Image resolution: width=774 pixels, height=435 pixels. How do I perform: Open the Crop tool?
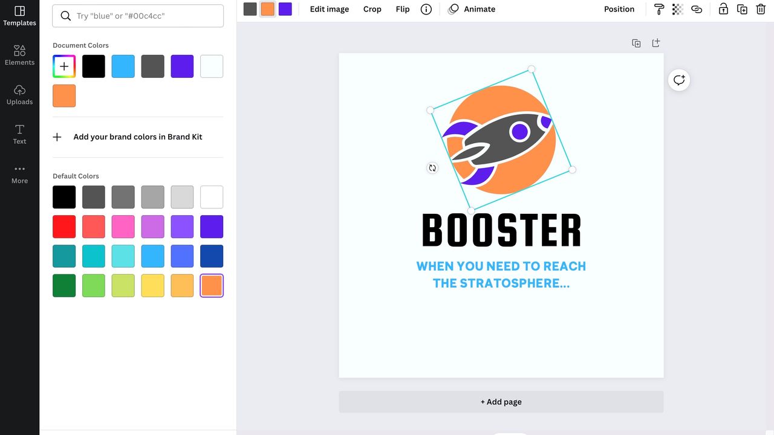click(372, 9)
